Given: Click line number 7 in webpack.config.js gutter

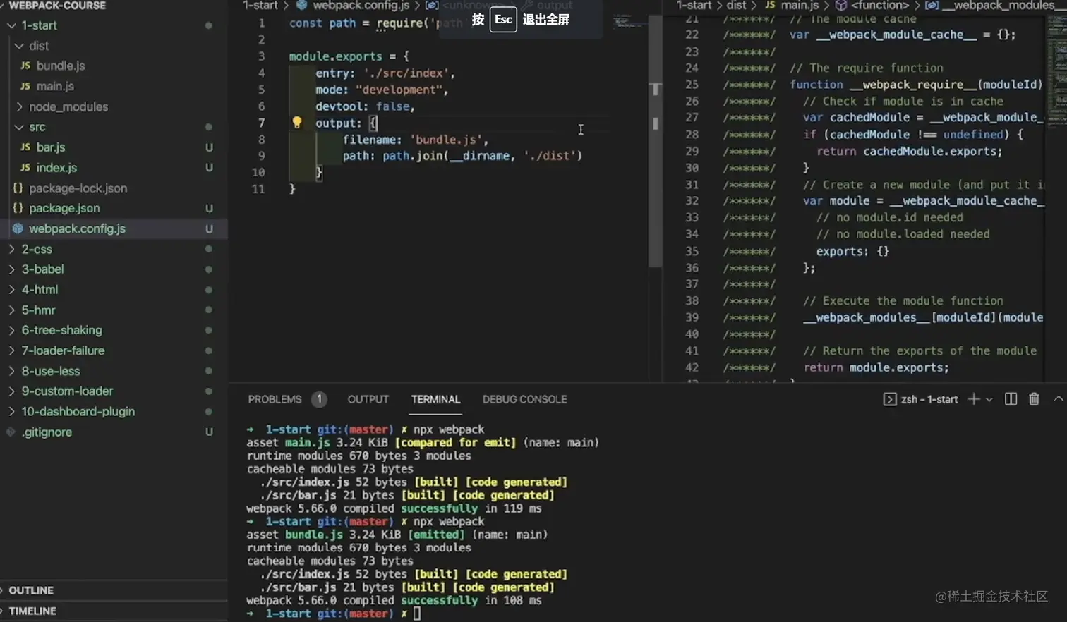Looking at the screenshot, I should 261,123.
